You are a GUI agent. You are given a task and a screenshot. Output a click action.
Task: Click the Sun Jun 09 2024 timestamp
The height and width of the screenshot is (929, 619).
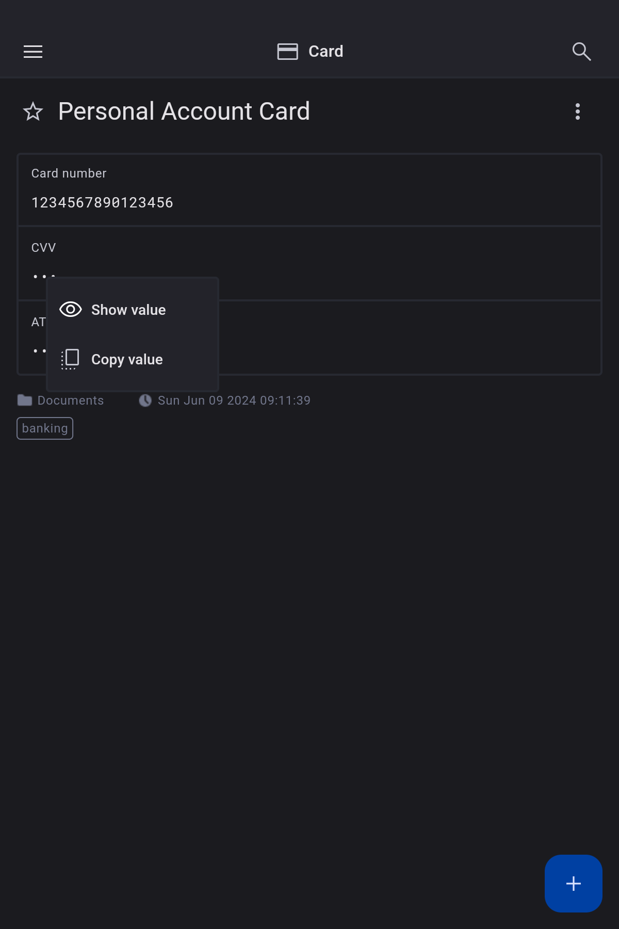(234, 401)
